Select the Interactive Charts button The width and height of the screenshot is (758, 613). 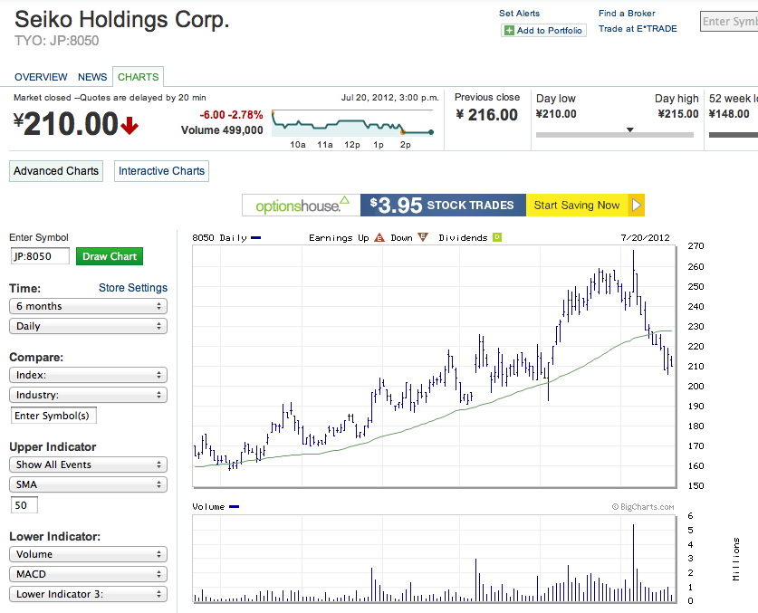point(161,171)
